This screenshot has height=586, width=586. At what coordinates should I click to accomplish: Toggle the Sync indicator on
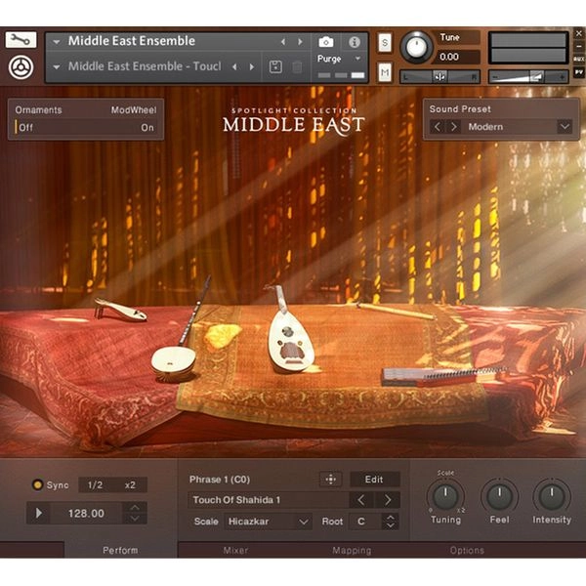[38, 484]
